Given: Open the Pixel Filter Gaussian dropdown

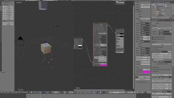Looking at the screenshot, I should point(167,91).
